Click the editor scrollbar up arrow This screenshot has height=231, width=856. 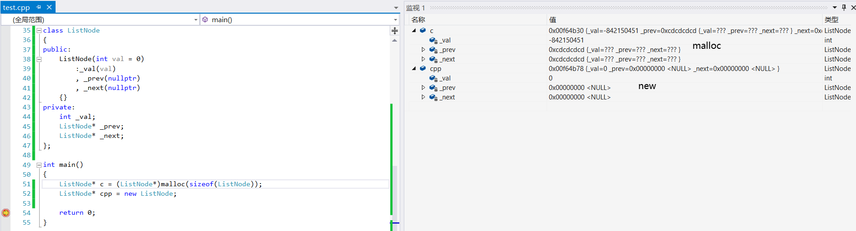[x=395, y=41]
